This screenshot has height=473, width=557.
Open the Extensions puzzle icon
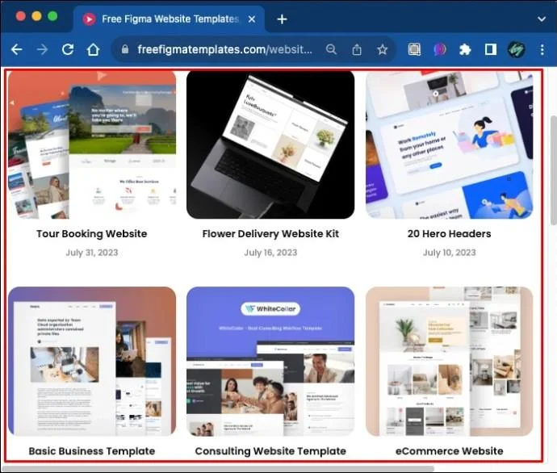pos(465,49)
